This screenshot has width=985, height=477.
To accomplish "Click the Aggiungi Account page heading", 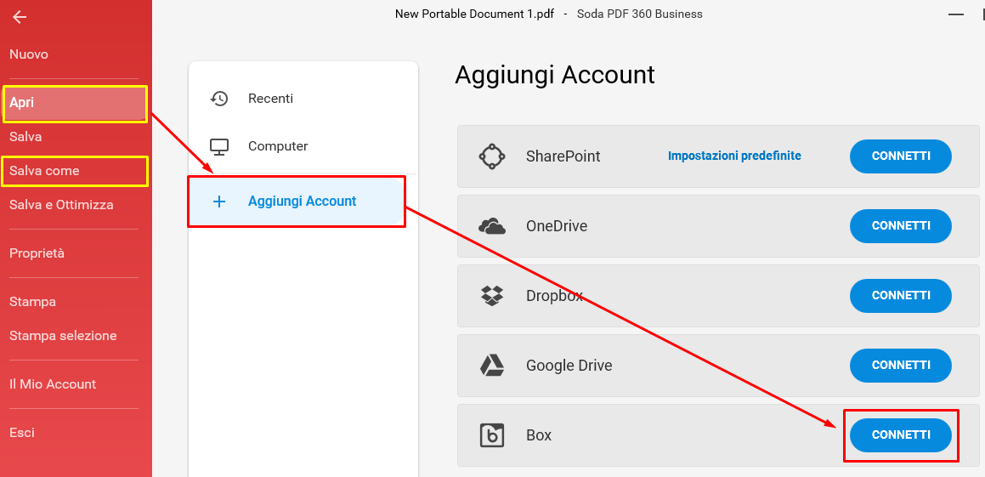I will point(555,75).
